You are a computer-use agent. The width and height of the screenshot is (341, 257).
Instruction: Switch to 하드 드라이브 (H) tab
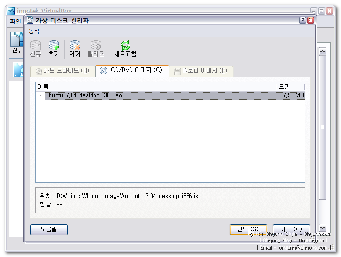point(63,71)
